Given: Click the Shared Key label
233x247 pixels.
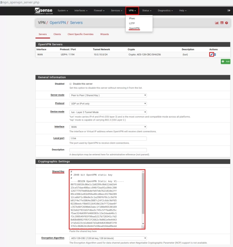Looking at the screenshot, I should (x=58, y=171).
